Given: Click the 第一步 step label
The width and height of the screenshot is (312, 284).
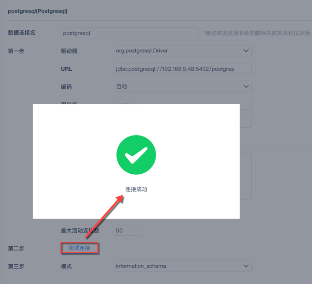Looking at the screenshot, I should click(16, 51).
